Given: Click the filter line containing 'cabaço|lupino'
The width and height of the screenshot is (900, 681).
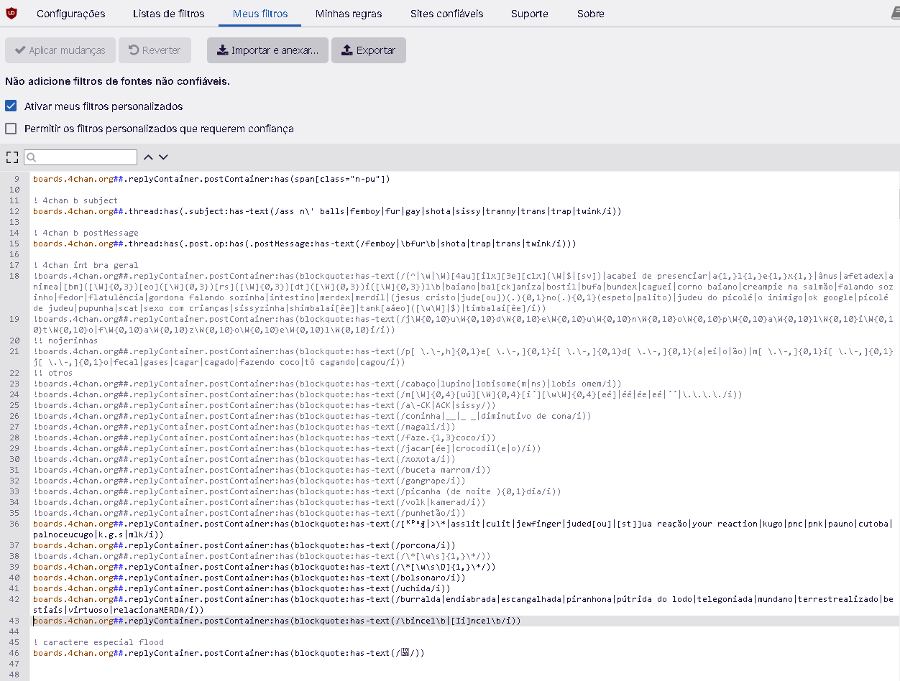Looking at the screenshot, I should 327,384.
